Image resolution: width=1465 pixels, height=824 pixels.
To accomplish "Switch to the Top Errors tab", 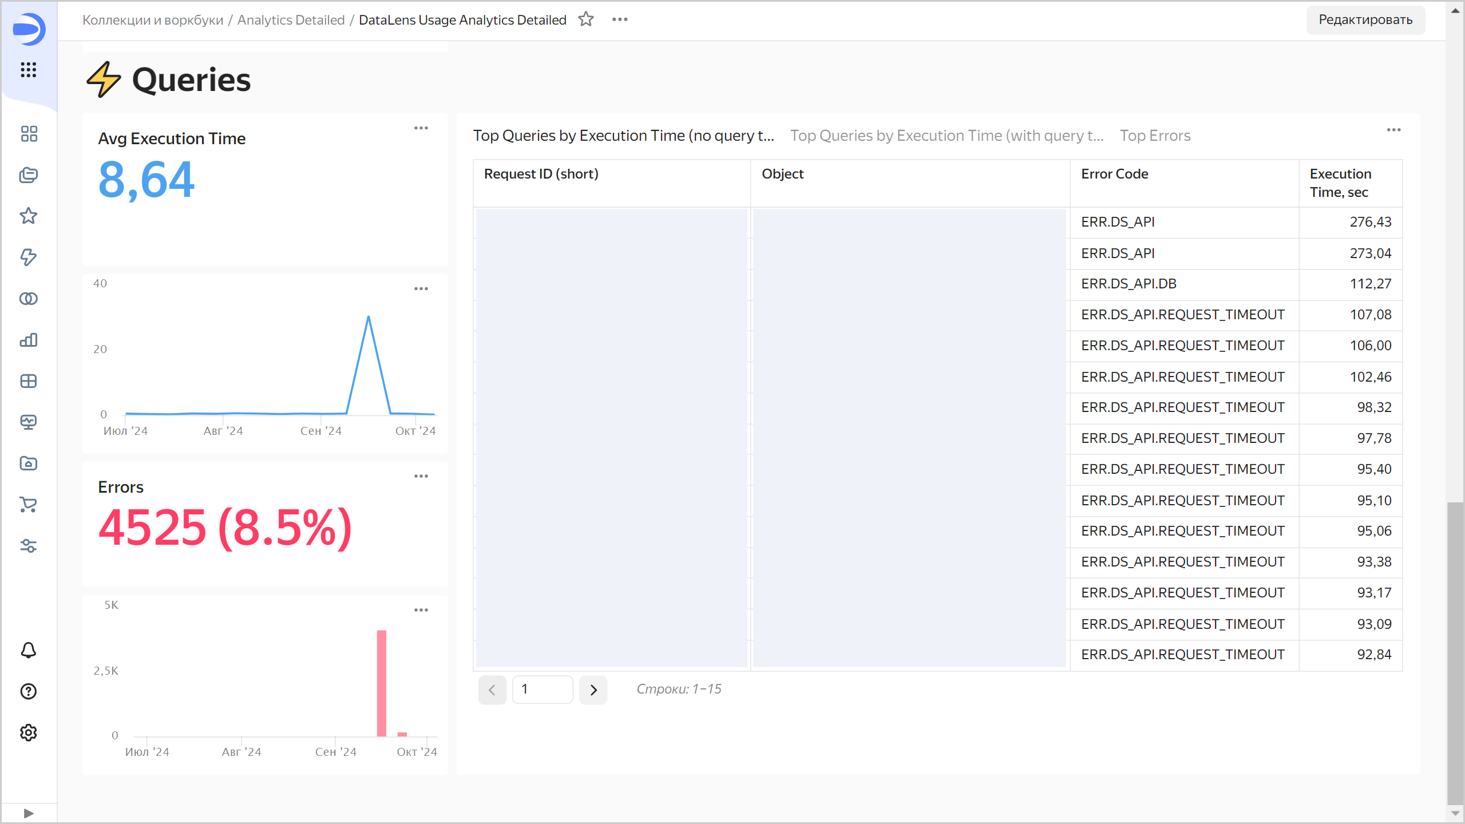I will tap(1155, 136).
